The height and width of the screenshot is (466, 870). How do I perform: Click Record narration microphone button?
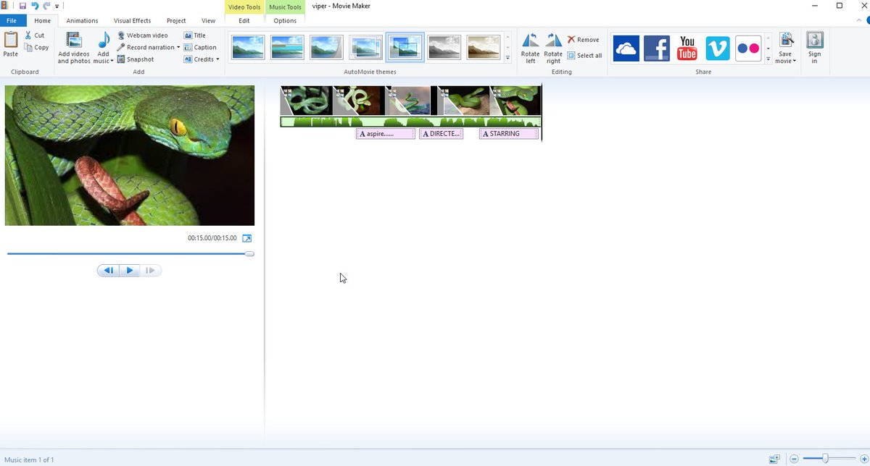tap(146, 47)
